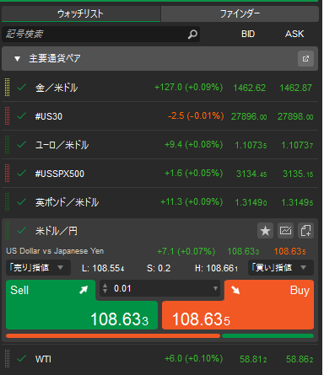The width and height of the screenshot is (324, 375).
Task: Switch to the ファインダー tab
Action: coord(240,13)
